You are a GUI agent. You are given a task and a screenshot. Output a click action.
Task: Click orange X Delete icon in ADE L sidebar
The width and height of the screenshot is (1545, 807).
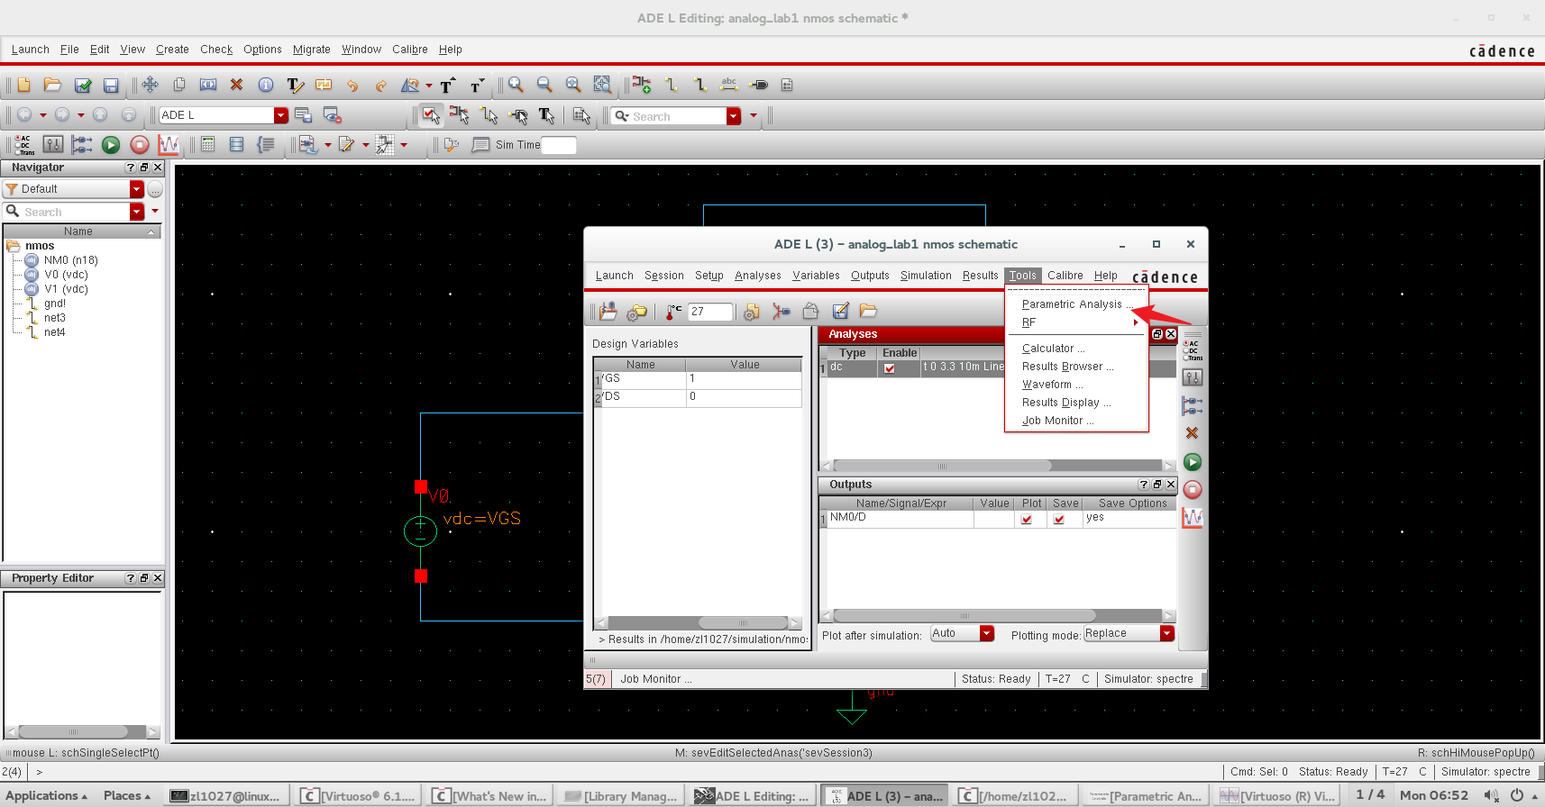pyautogui.click(x=1193, y=433)
